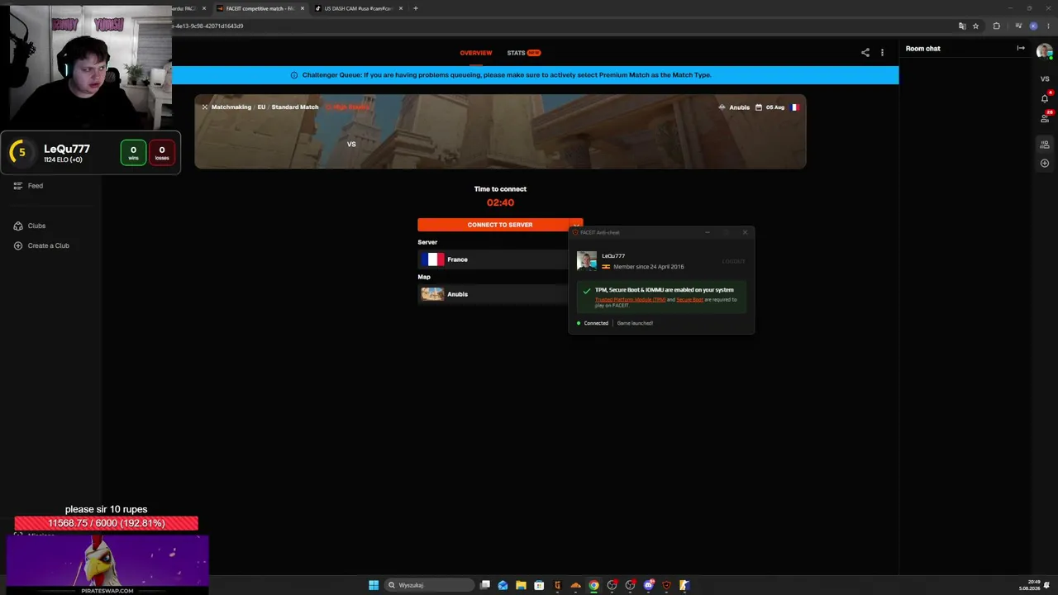This screenshot has height=595, width=1058.
Task: Open the Windows Start menu
Action: tap(374, 585)
